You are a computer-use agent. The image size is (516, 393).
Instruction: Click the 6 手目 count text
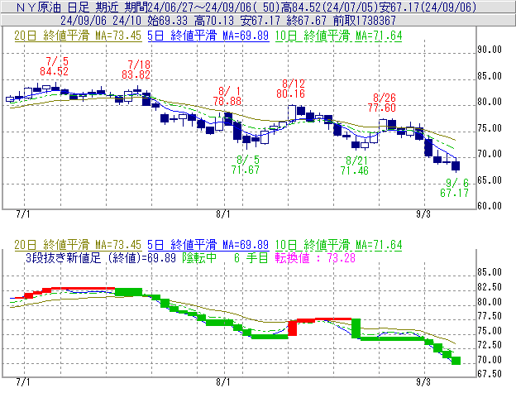point(251,257)
